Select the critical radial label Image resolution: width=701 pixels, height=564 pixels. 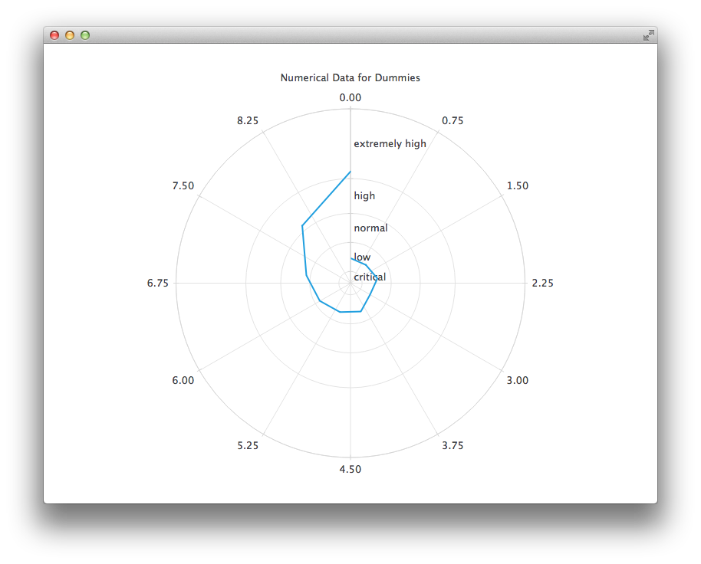point(370,277)
